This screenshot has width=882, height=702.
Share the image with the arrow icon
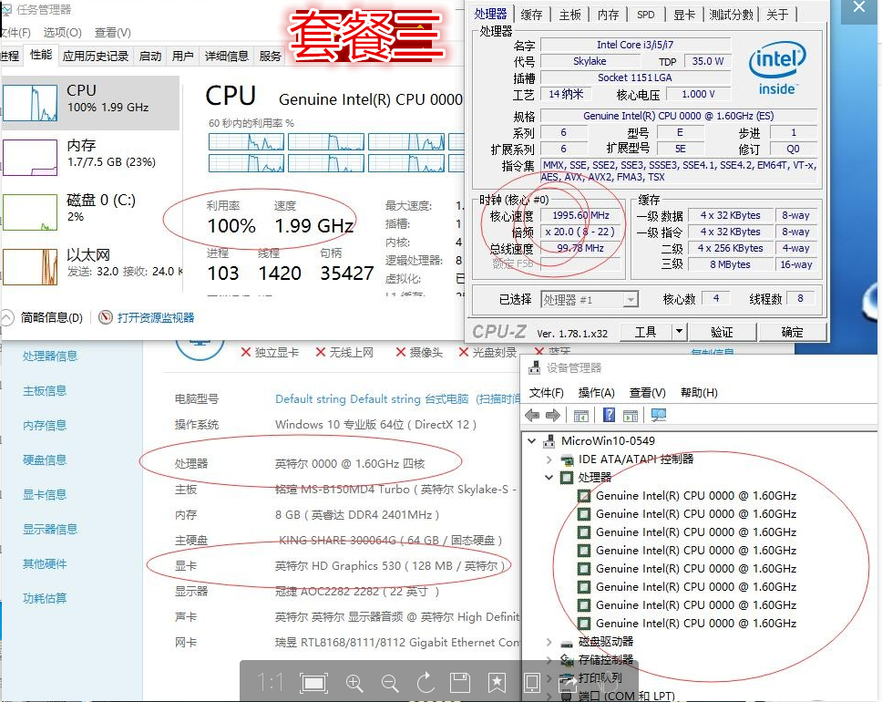click(x=567, y=684)
